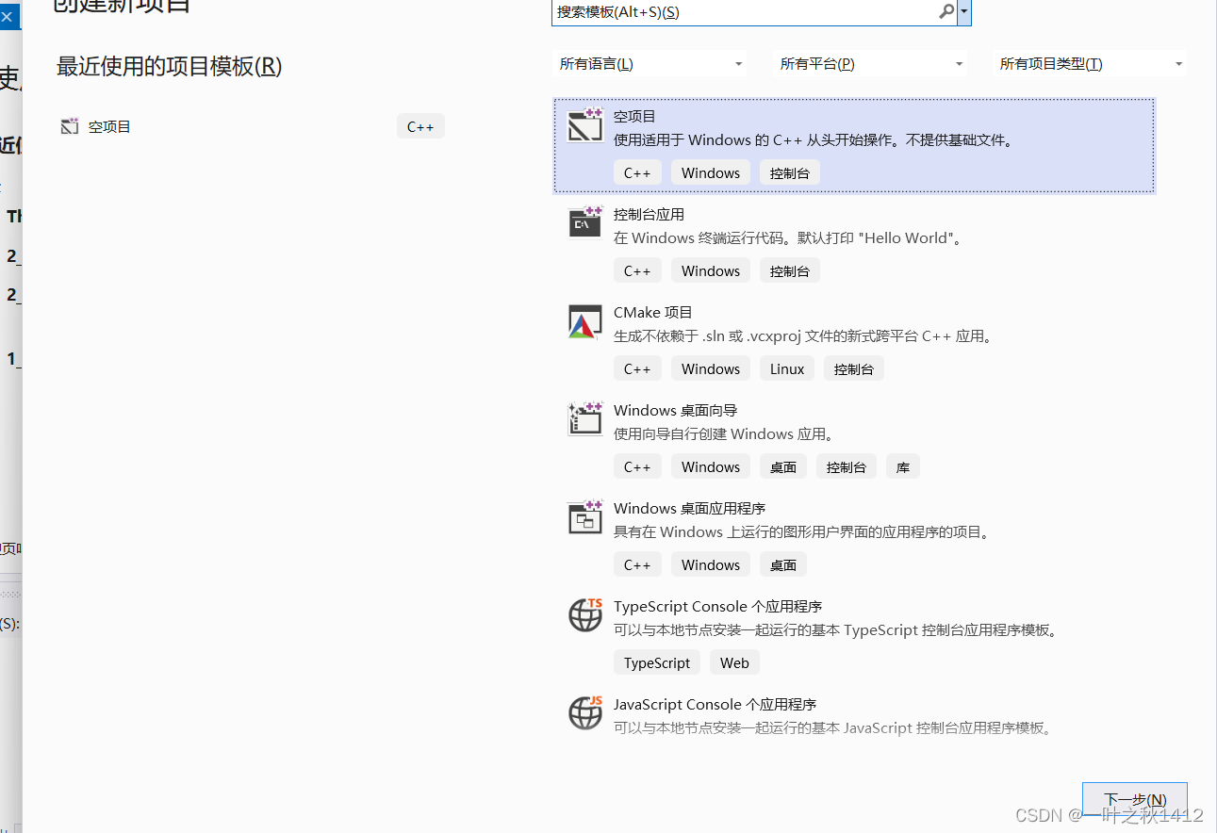The height and width of the screenshot is (833, 1217).
Task: Select JavaScript Console 个应用程序 title
Action: [715, 705]
